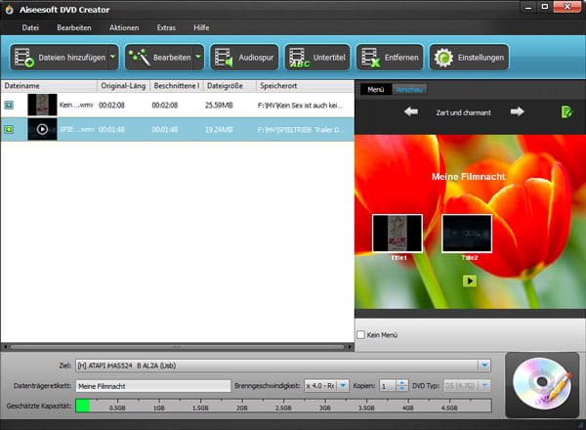Click the Datenträgeretikett text field
Viewport: 586px width, 430px height.
point(151,386)
